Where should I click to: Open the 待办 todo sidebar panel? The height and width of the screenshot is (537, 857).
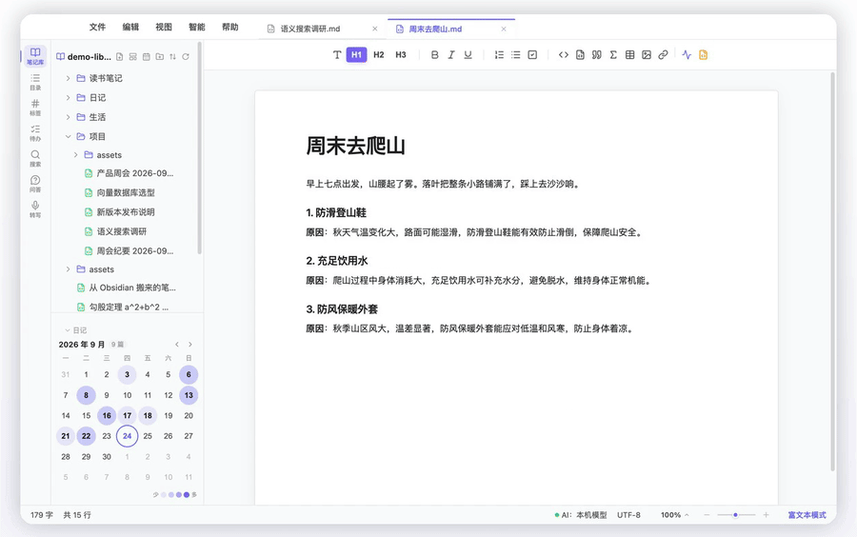tap(35, 132)
